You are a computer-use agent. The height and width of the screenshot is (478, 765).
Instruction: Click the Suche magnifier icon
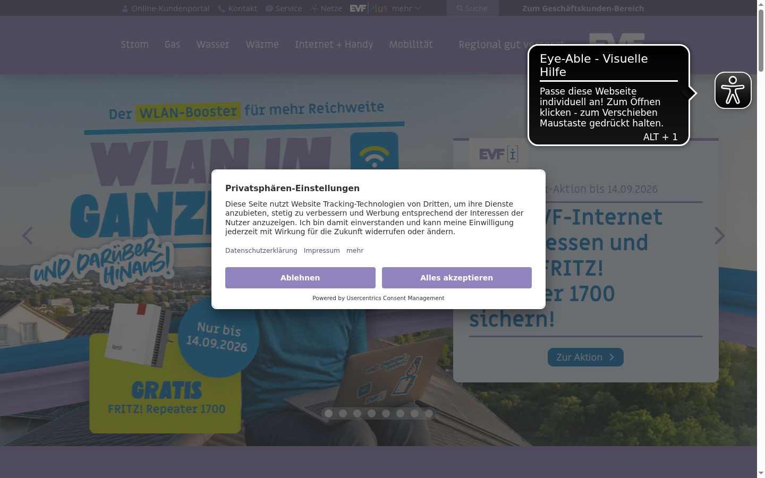click(460, 8)
